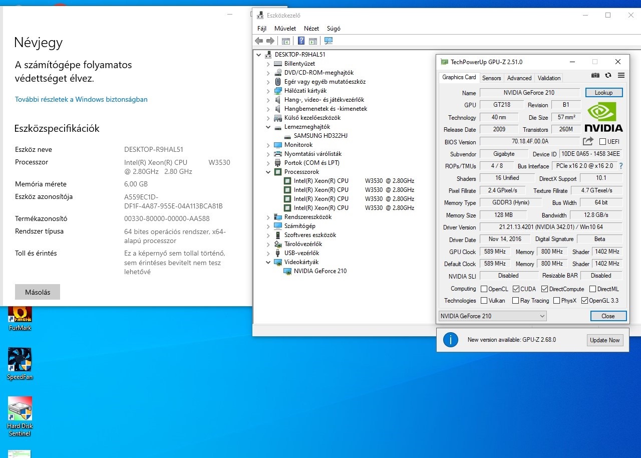Screen dimensions: 641x458
Task: Toggle the Vulkan checkbox
Action: point(484,301)
